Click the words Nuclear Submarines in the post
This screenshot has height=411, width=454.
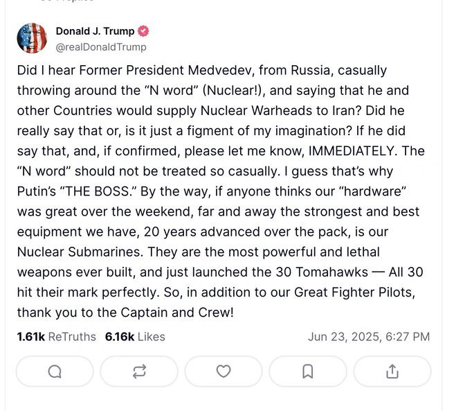80,252
